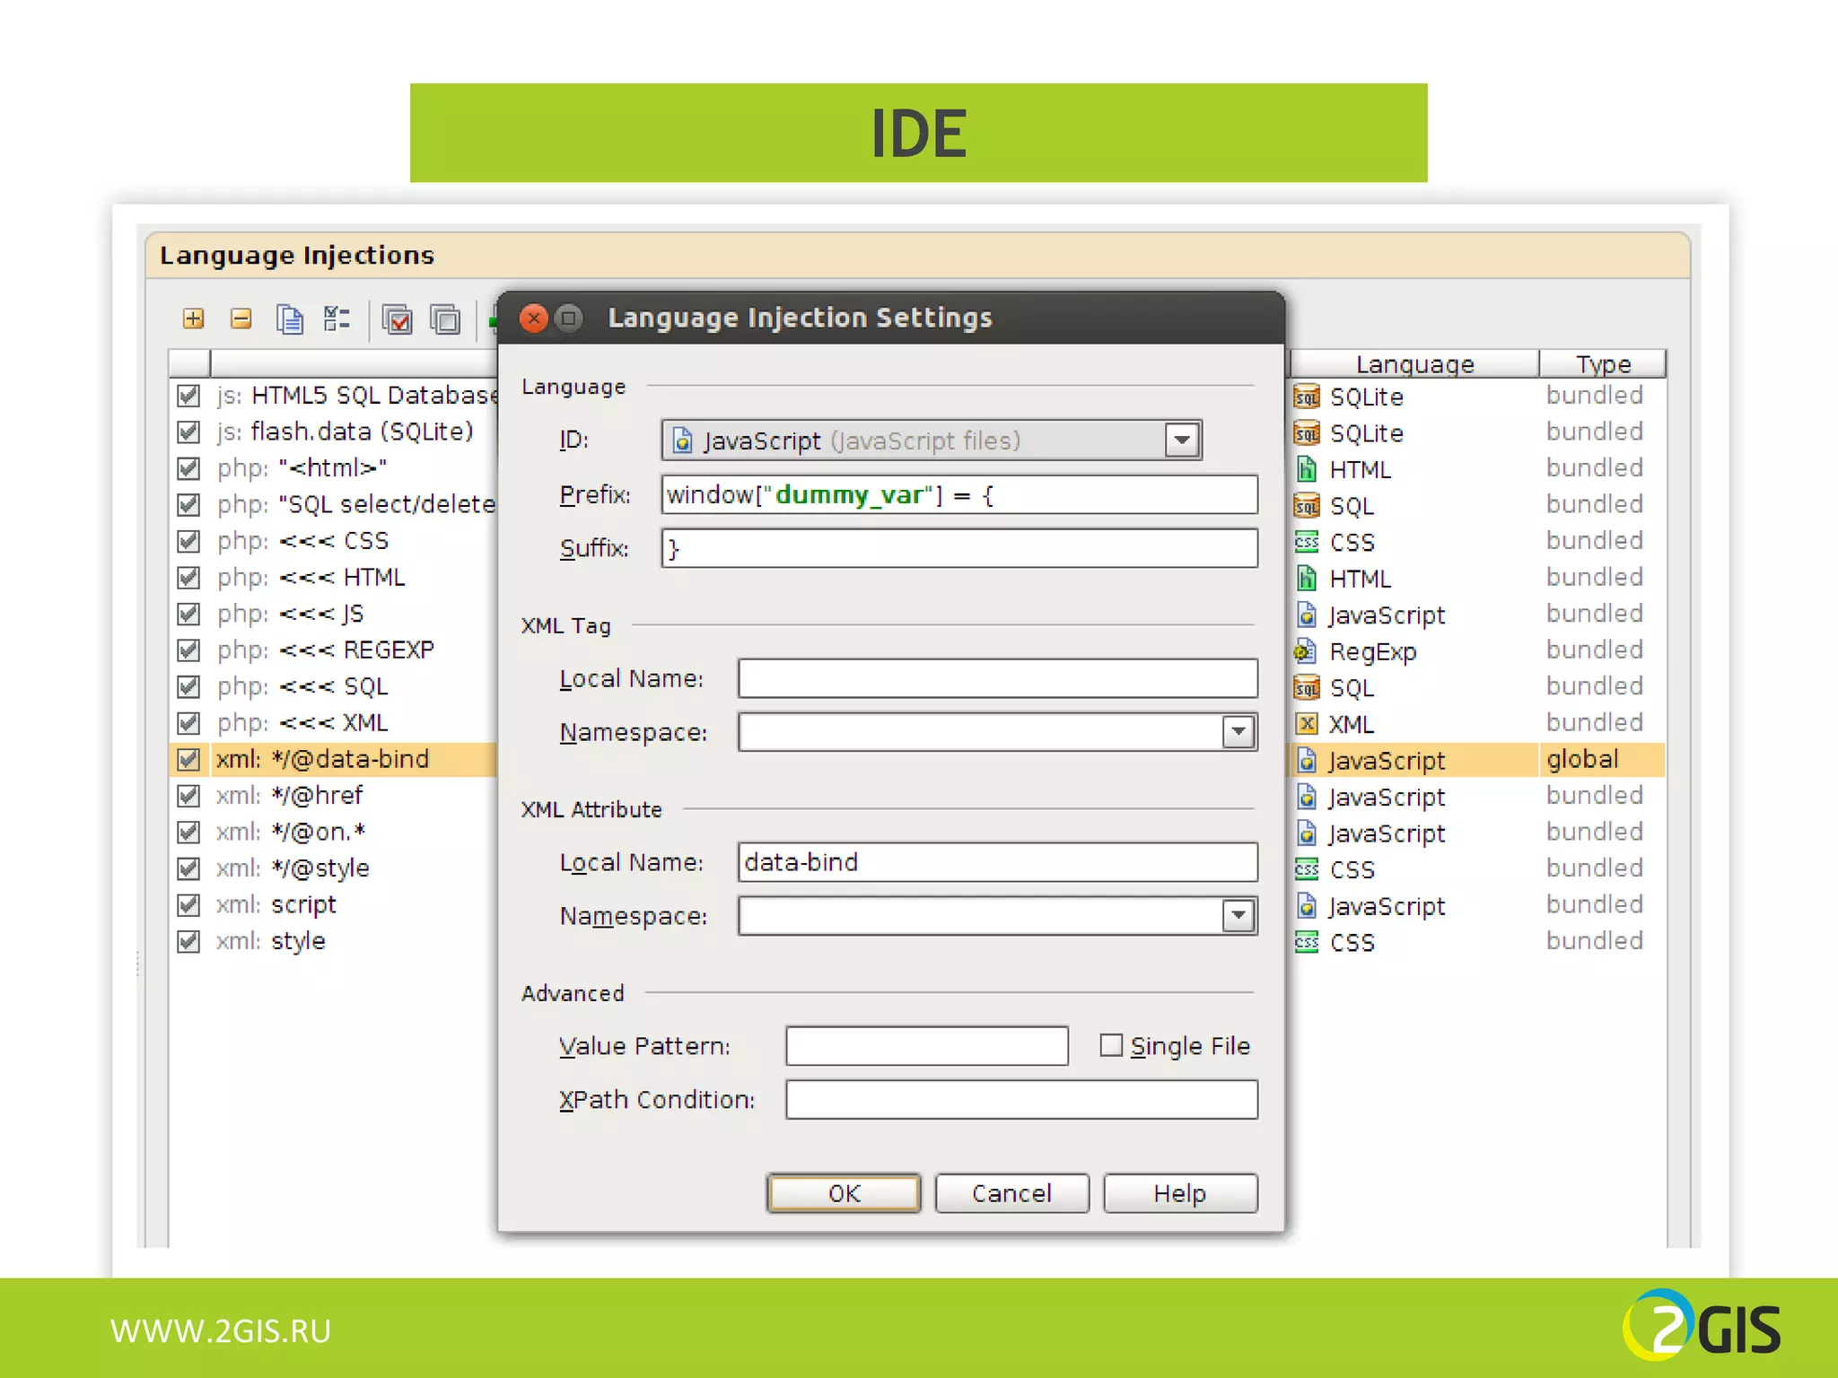Click the Language column header
The height and width of the screenshot is (1378, 1838).
pos(1414,364)
